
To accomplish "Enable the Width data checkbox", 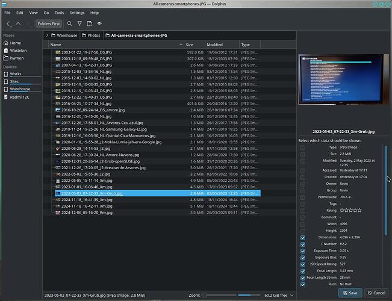I will click(x=303, y=223).
